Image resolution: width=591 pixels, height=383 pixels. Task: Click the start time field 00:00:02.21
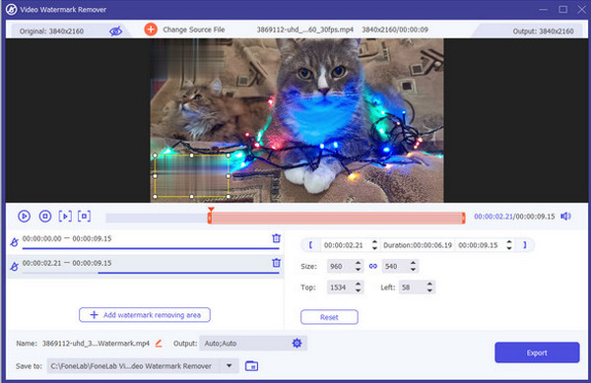coord(344,245)
